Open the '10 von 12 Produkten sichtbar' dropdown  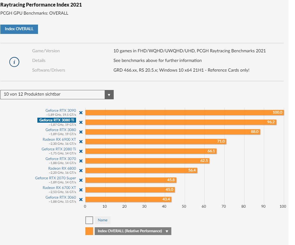[x=57, y=95]
